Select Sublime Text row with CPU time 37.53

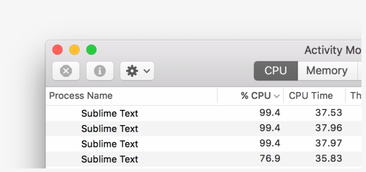pos(203,113)
